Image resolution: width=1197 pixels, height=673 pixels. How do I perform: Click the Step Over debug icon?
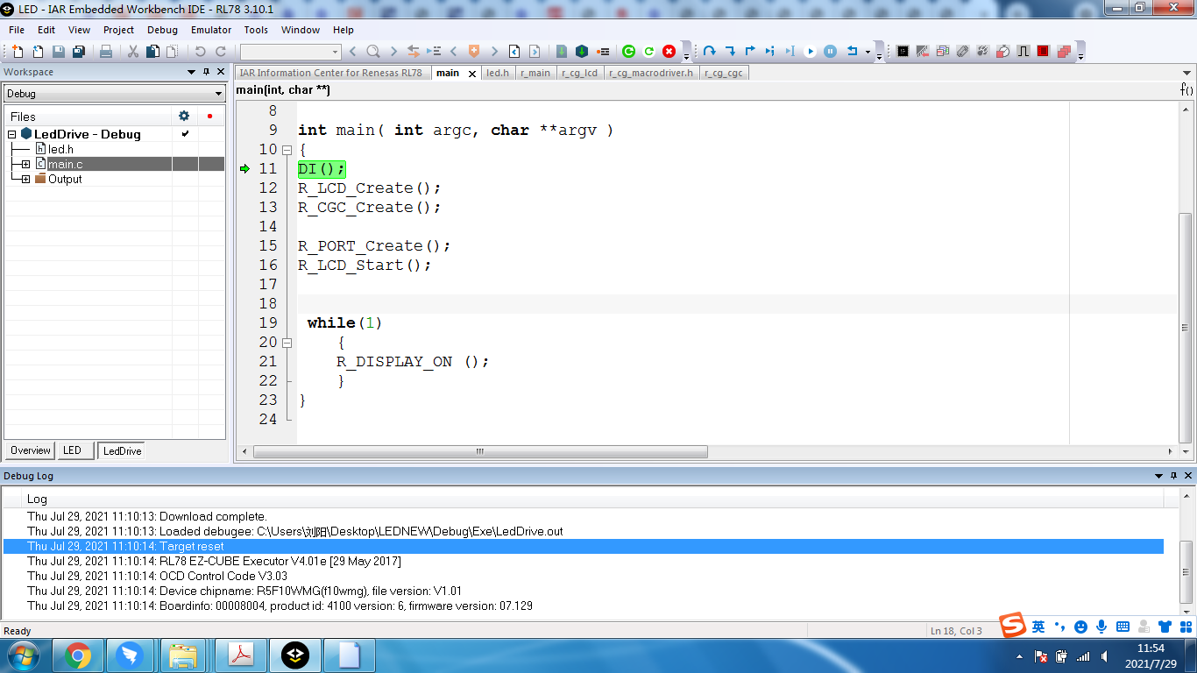click(710, 52)
